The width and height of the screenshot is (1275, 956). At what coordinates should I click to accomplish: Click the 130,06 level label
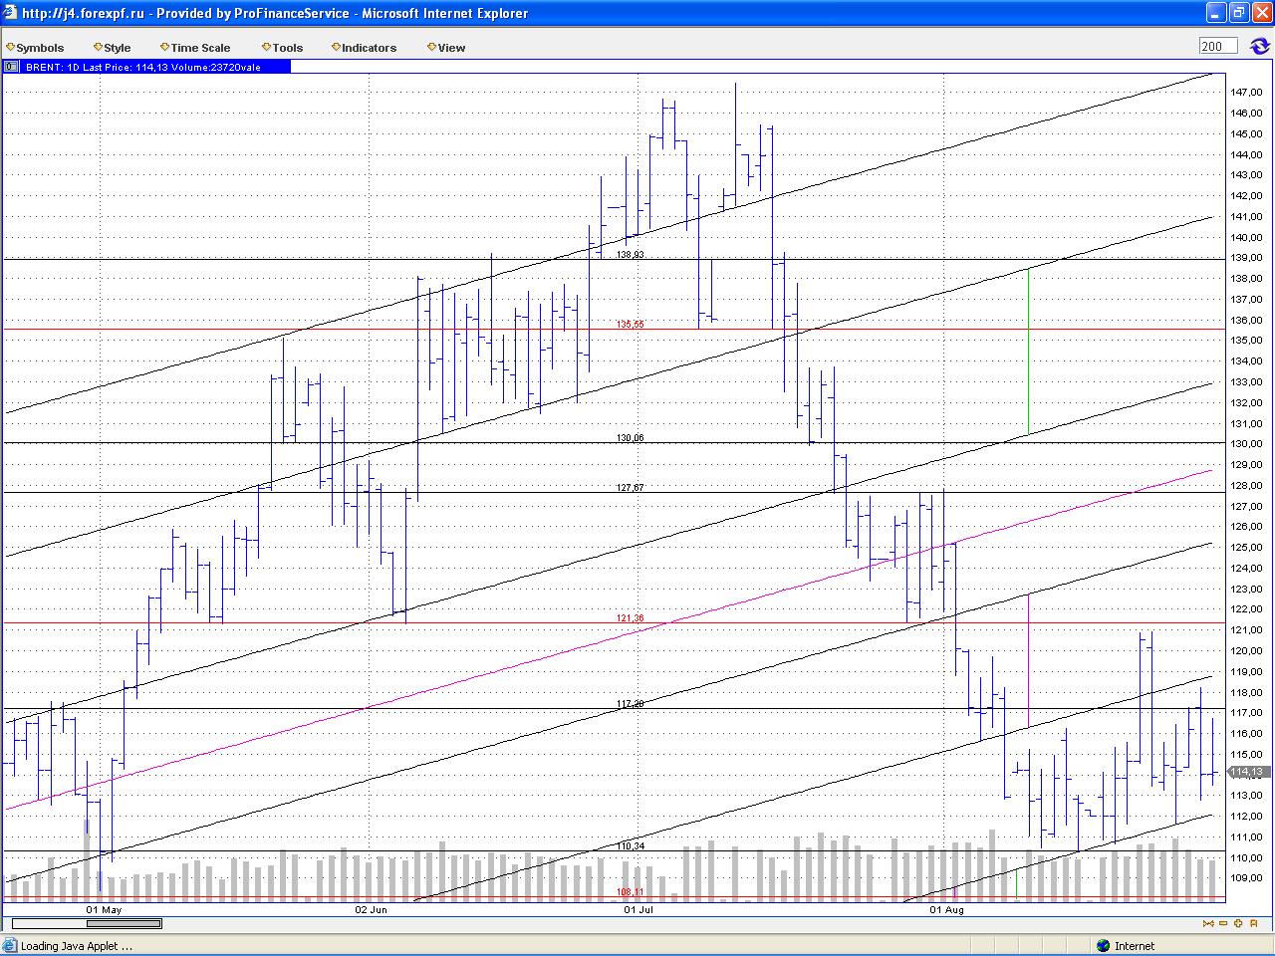(x=630, y=438)
